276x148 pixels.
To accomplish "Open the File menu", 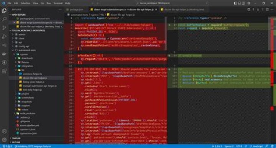I will coord(10,3).
